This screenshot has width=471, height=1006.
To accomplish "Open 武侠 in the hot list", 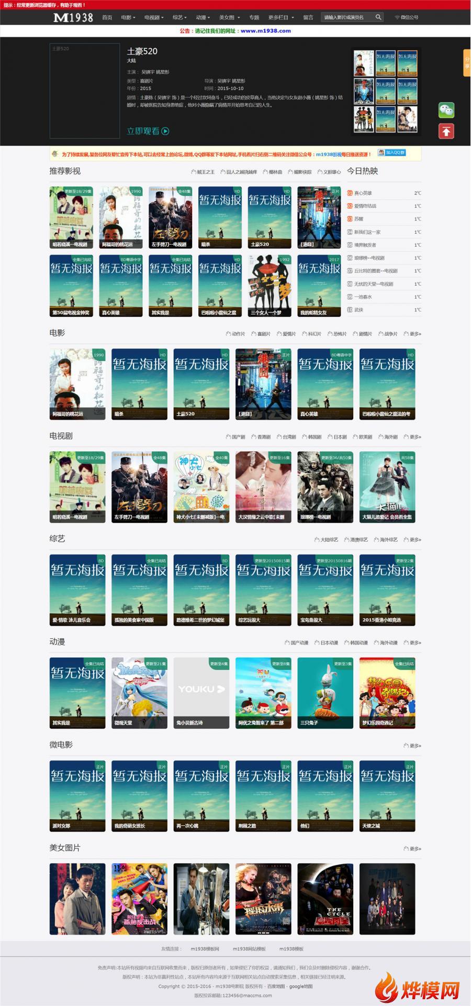I will pyautogui.click(x=358, y=310).
